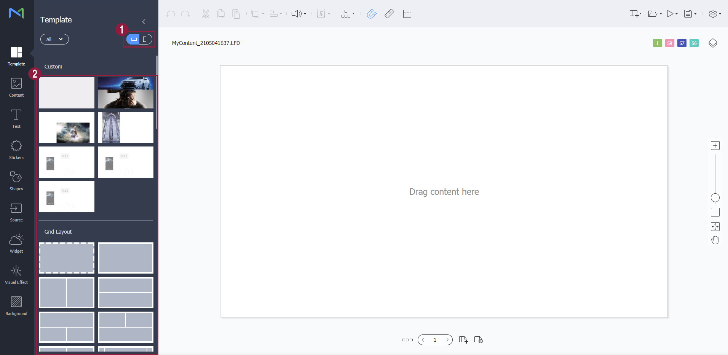Click the Undo icon

click(171, 14)
